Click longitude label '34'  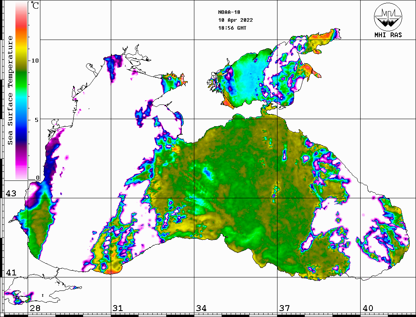(201, 308)
